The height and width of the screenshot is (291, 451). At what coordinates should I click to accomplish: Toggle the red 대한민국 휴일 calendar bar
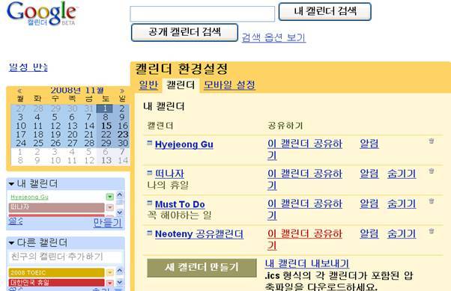(x=56, y=282)
